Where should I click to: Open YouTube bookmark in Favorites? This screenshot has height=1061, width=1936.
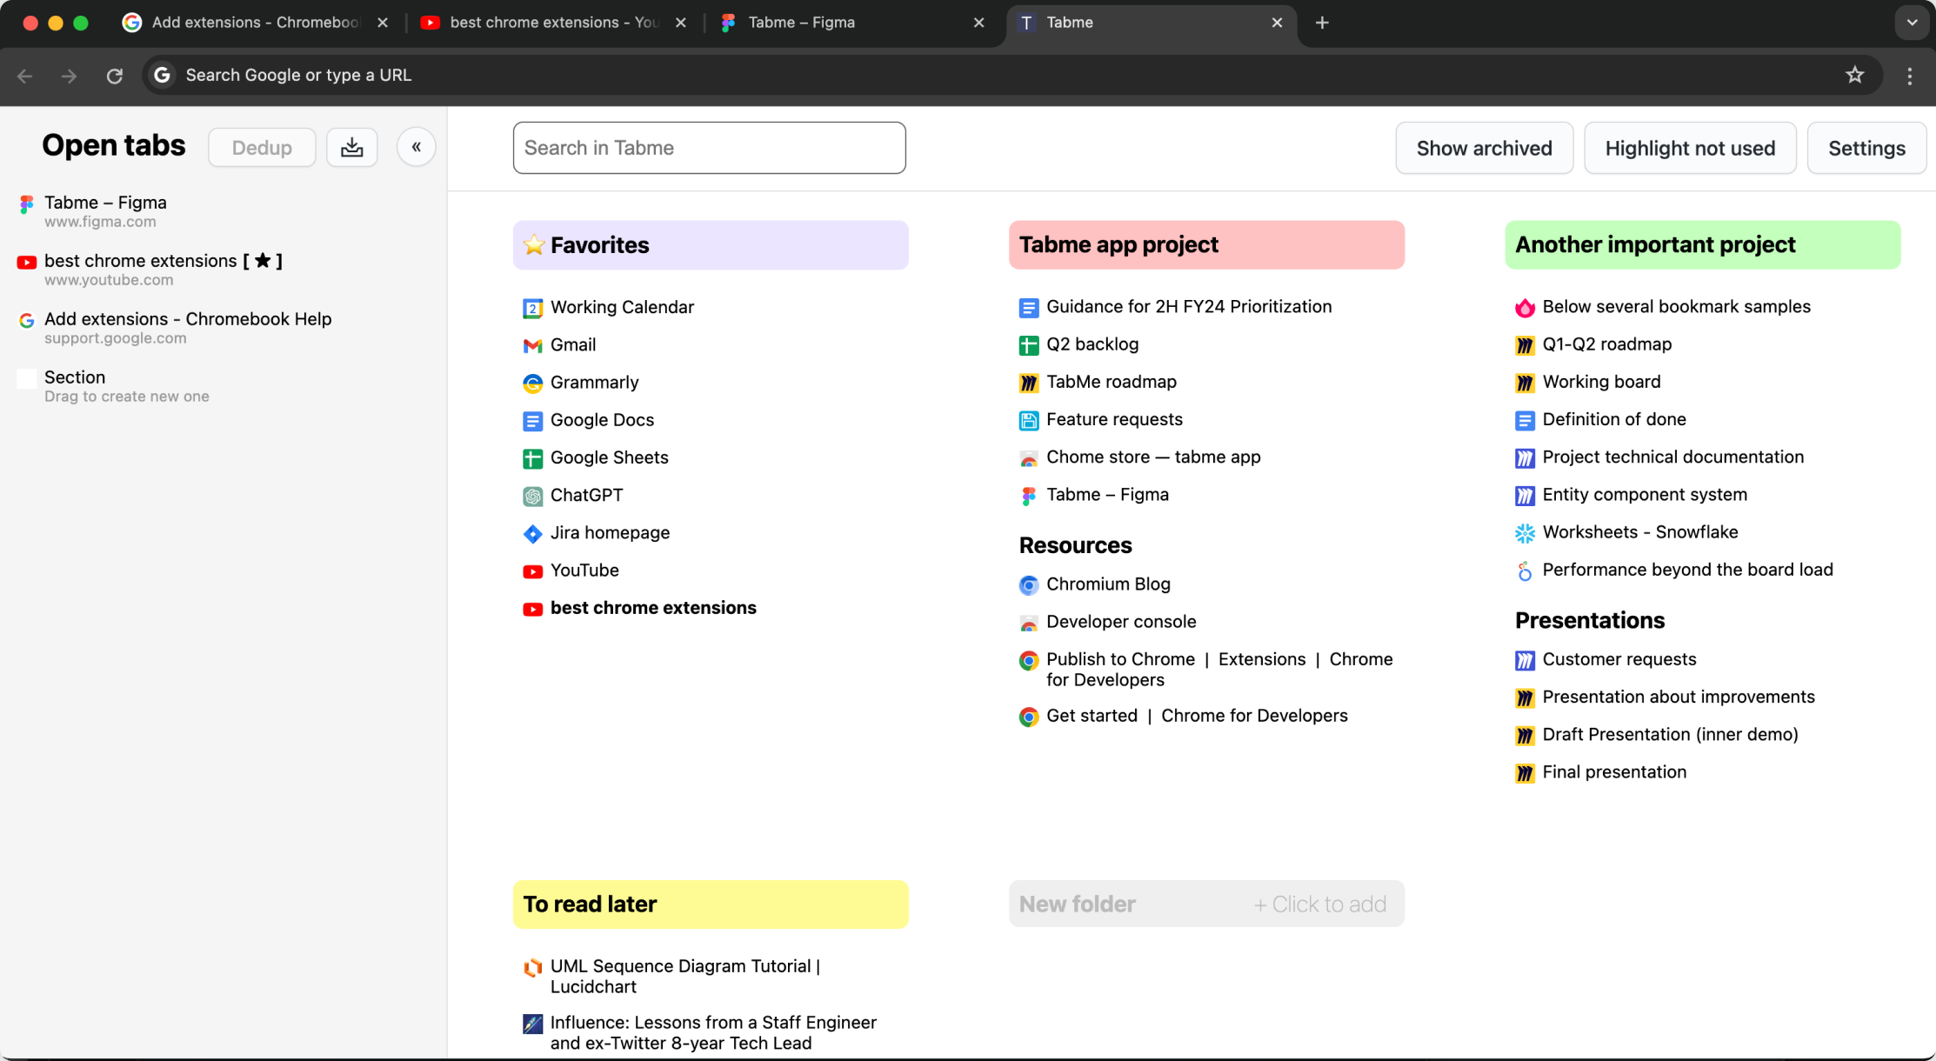point(584,571)
